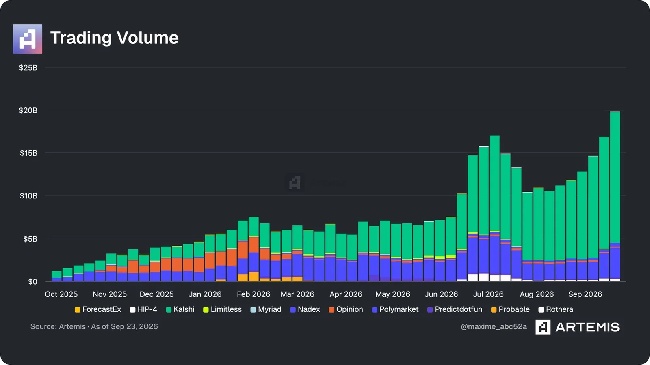Viewport: 650px width, 365px height.
Task: Click the Nov 2025 x-axis label
Action: pyautogui.click(x=110, y=294)
